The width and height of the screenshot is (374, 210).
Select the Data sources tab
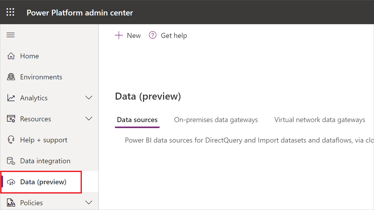coord(137,120)
